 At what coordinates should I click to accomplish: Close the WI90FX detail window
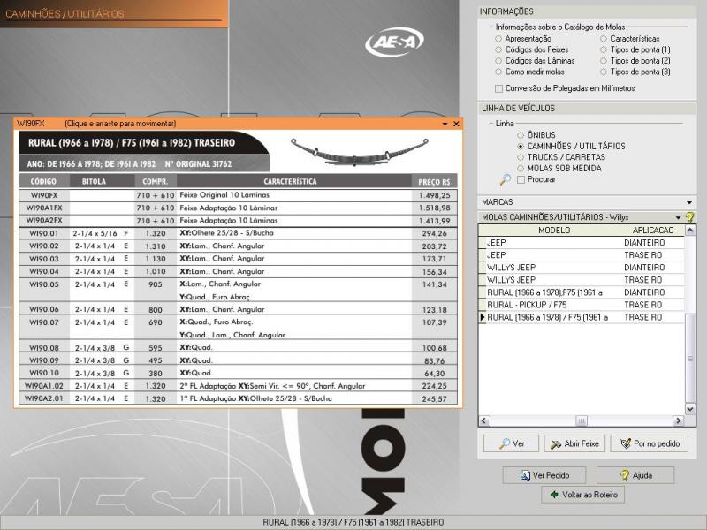[456, 124]
